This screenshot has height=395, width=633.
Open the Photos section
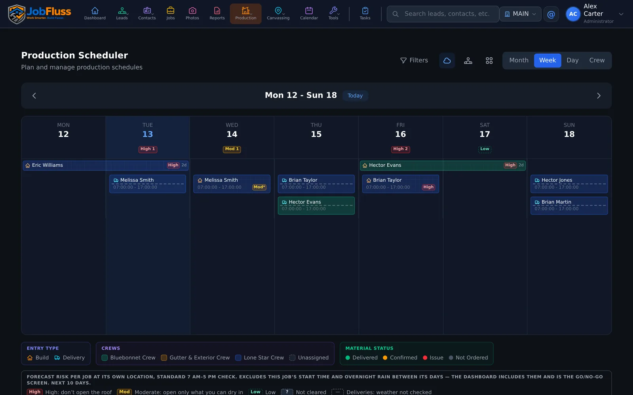point(192,13)
